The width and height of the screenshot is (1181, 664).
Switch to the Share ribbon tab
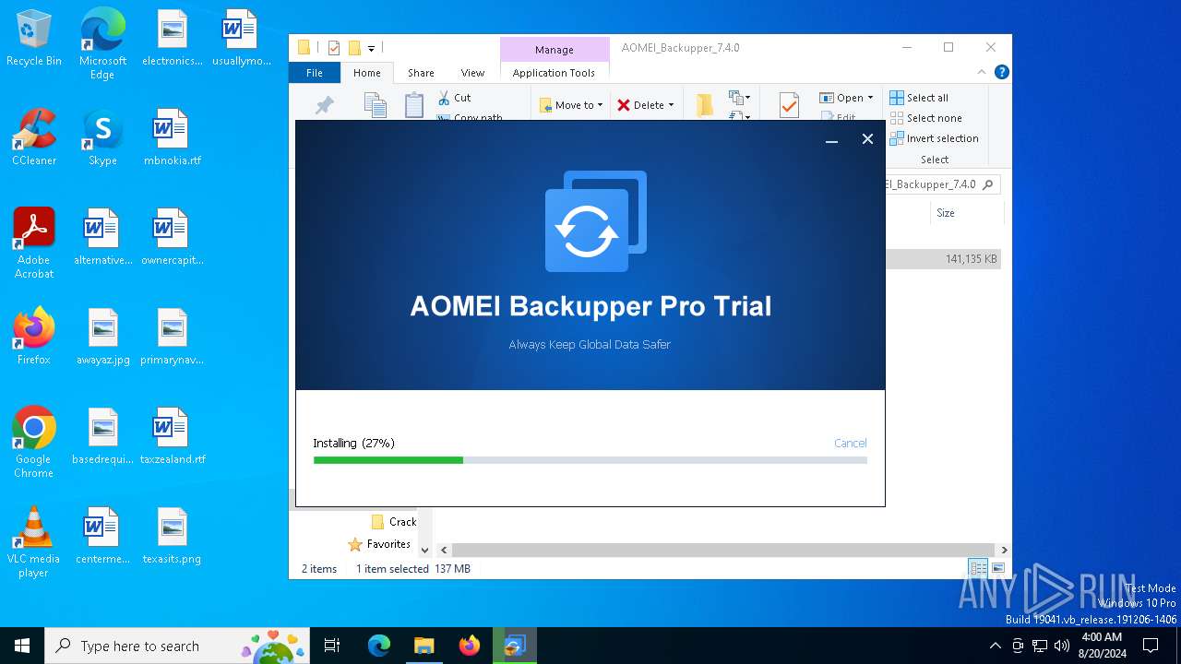(421, 73)
